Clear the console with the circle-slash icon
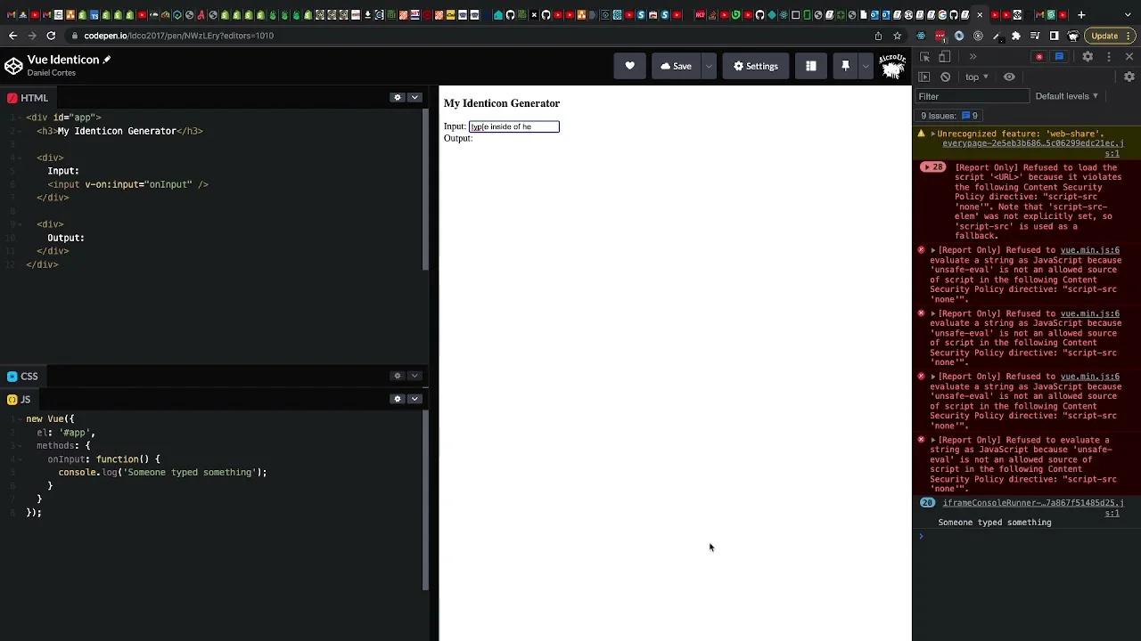Image resolution: width=1141 pixels, height=641 pixels. pyautogui.click(x=945, y=77)
